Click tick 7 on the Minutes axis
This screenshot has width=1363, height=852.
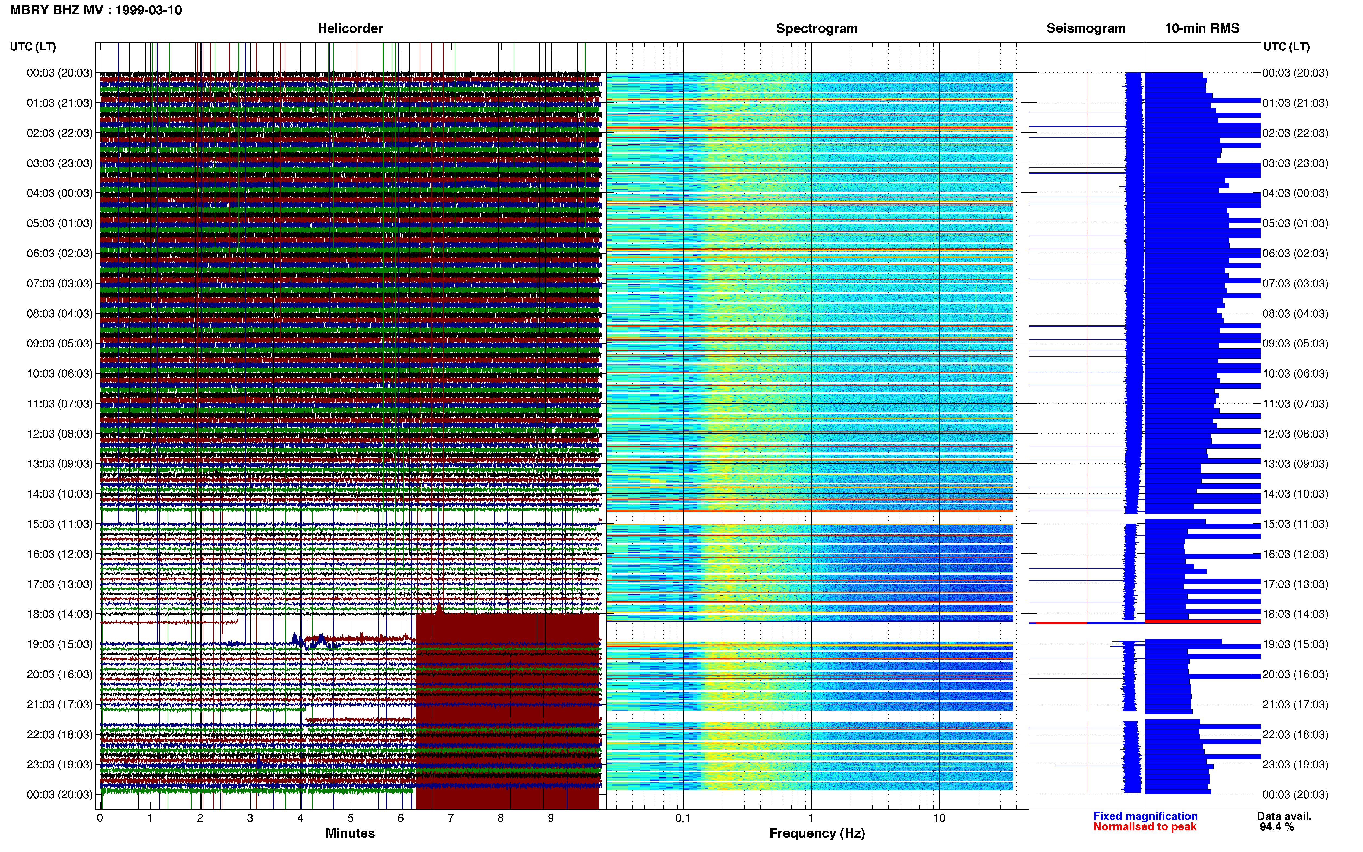point(451,818)
